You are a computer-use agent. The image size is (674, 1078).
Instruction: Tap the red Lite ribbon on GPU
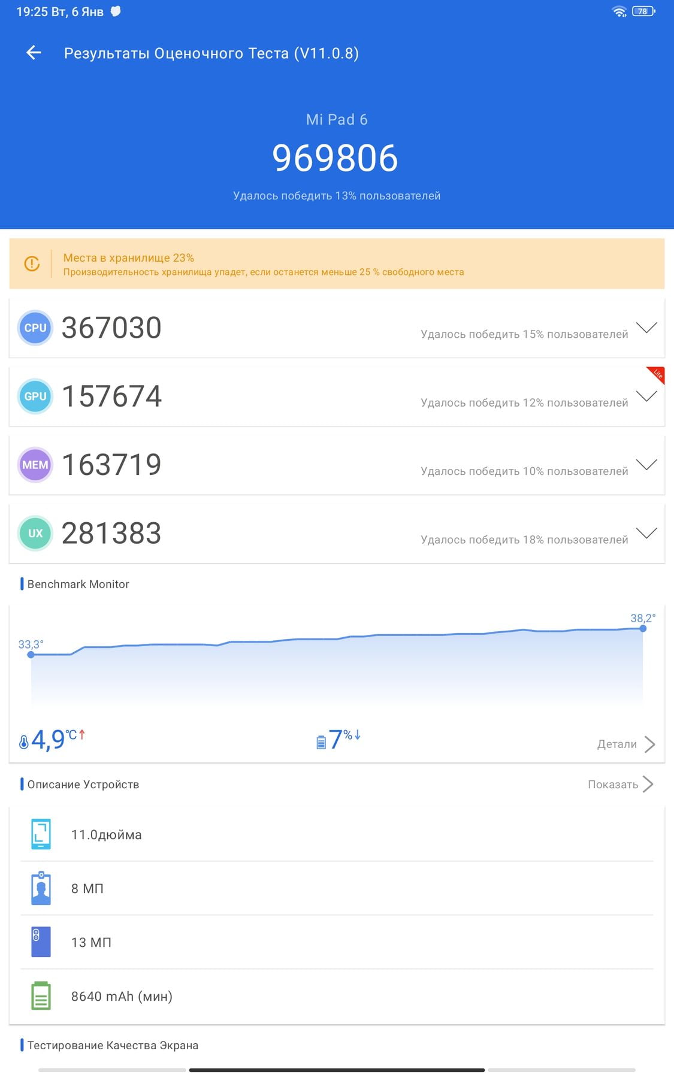click(657, 374)
